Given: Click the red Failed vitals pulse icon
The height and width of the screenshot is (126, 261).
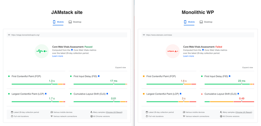Looking at the screenshot, I should (173, 51).
